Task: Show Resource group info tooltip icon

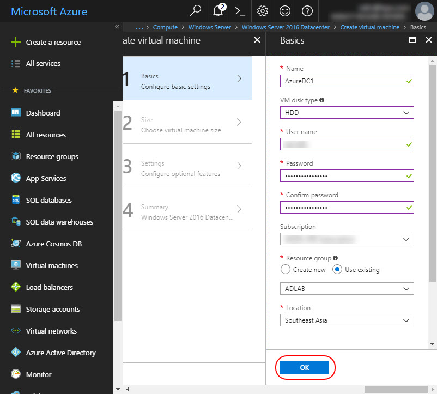Action: point(335,258)
